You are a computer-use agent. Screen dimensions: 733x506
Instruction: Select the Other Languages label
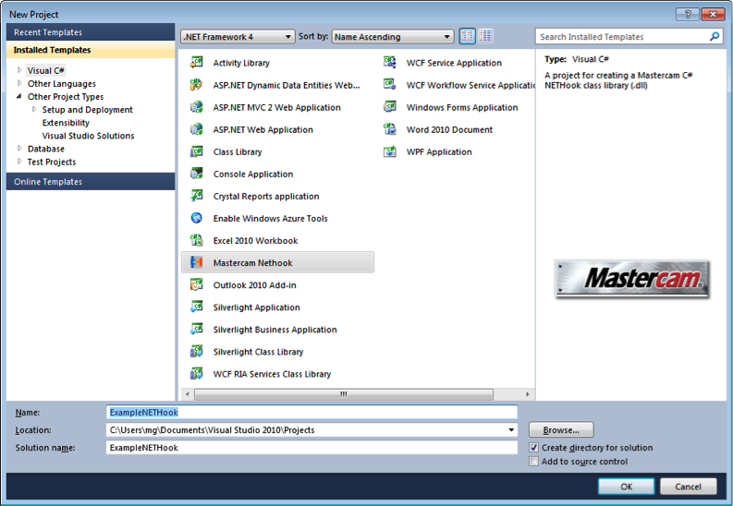pyautogui.click(x=62, y=83)
